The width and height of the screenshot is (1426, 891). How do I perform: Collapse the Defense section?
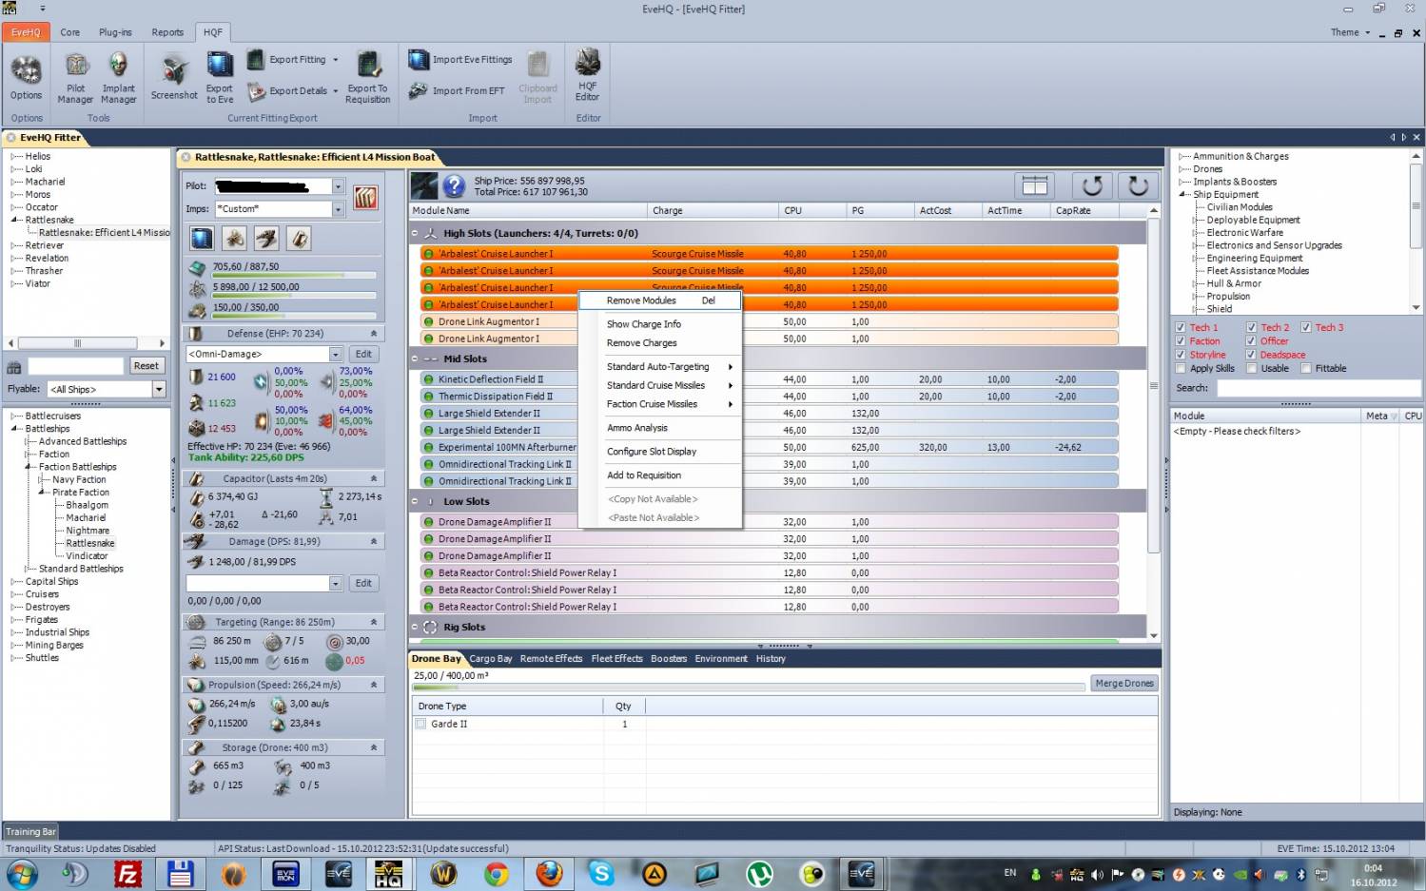(x=374, y=334)
